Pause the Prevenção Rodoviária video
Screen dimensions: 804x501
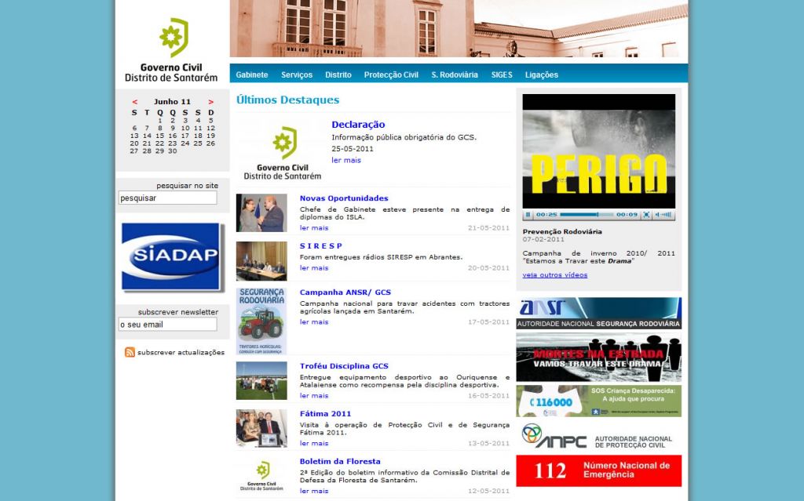pyautogui.click(x=528, y=215)
